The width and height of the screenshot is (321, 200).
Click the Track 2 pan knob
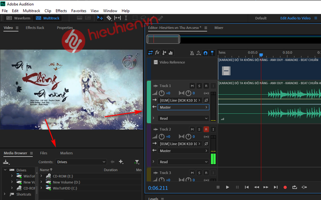coord(188,137)
